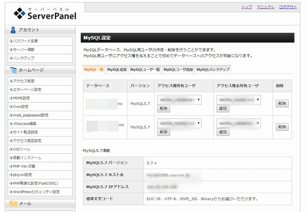Select the MySQL一覧 tab

coord(94,70)
